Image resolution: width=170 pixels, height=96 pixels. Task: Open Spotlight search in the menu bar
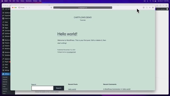(x=153, y=1)
